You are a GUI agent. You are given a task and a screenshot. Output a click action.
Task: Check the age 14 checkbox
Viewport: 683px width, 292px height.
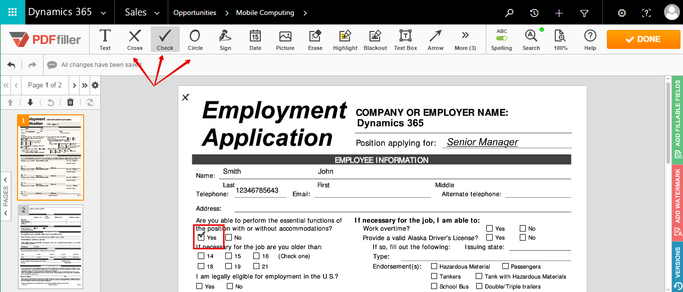201,256
